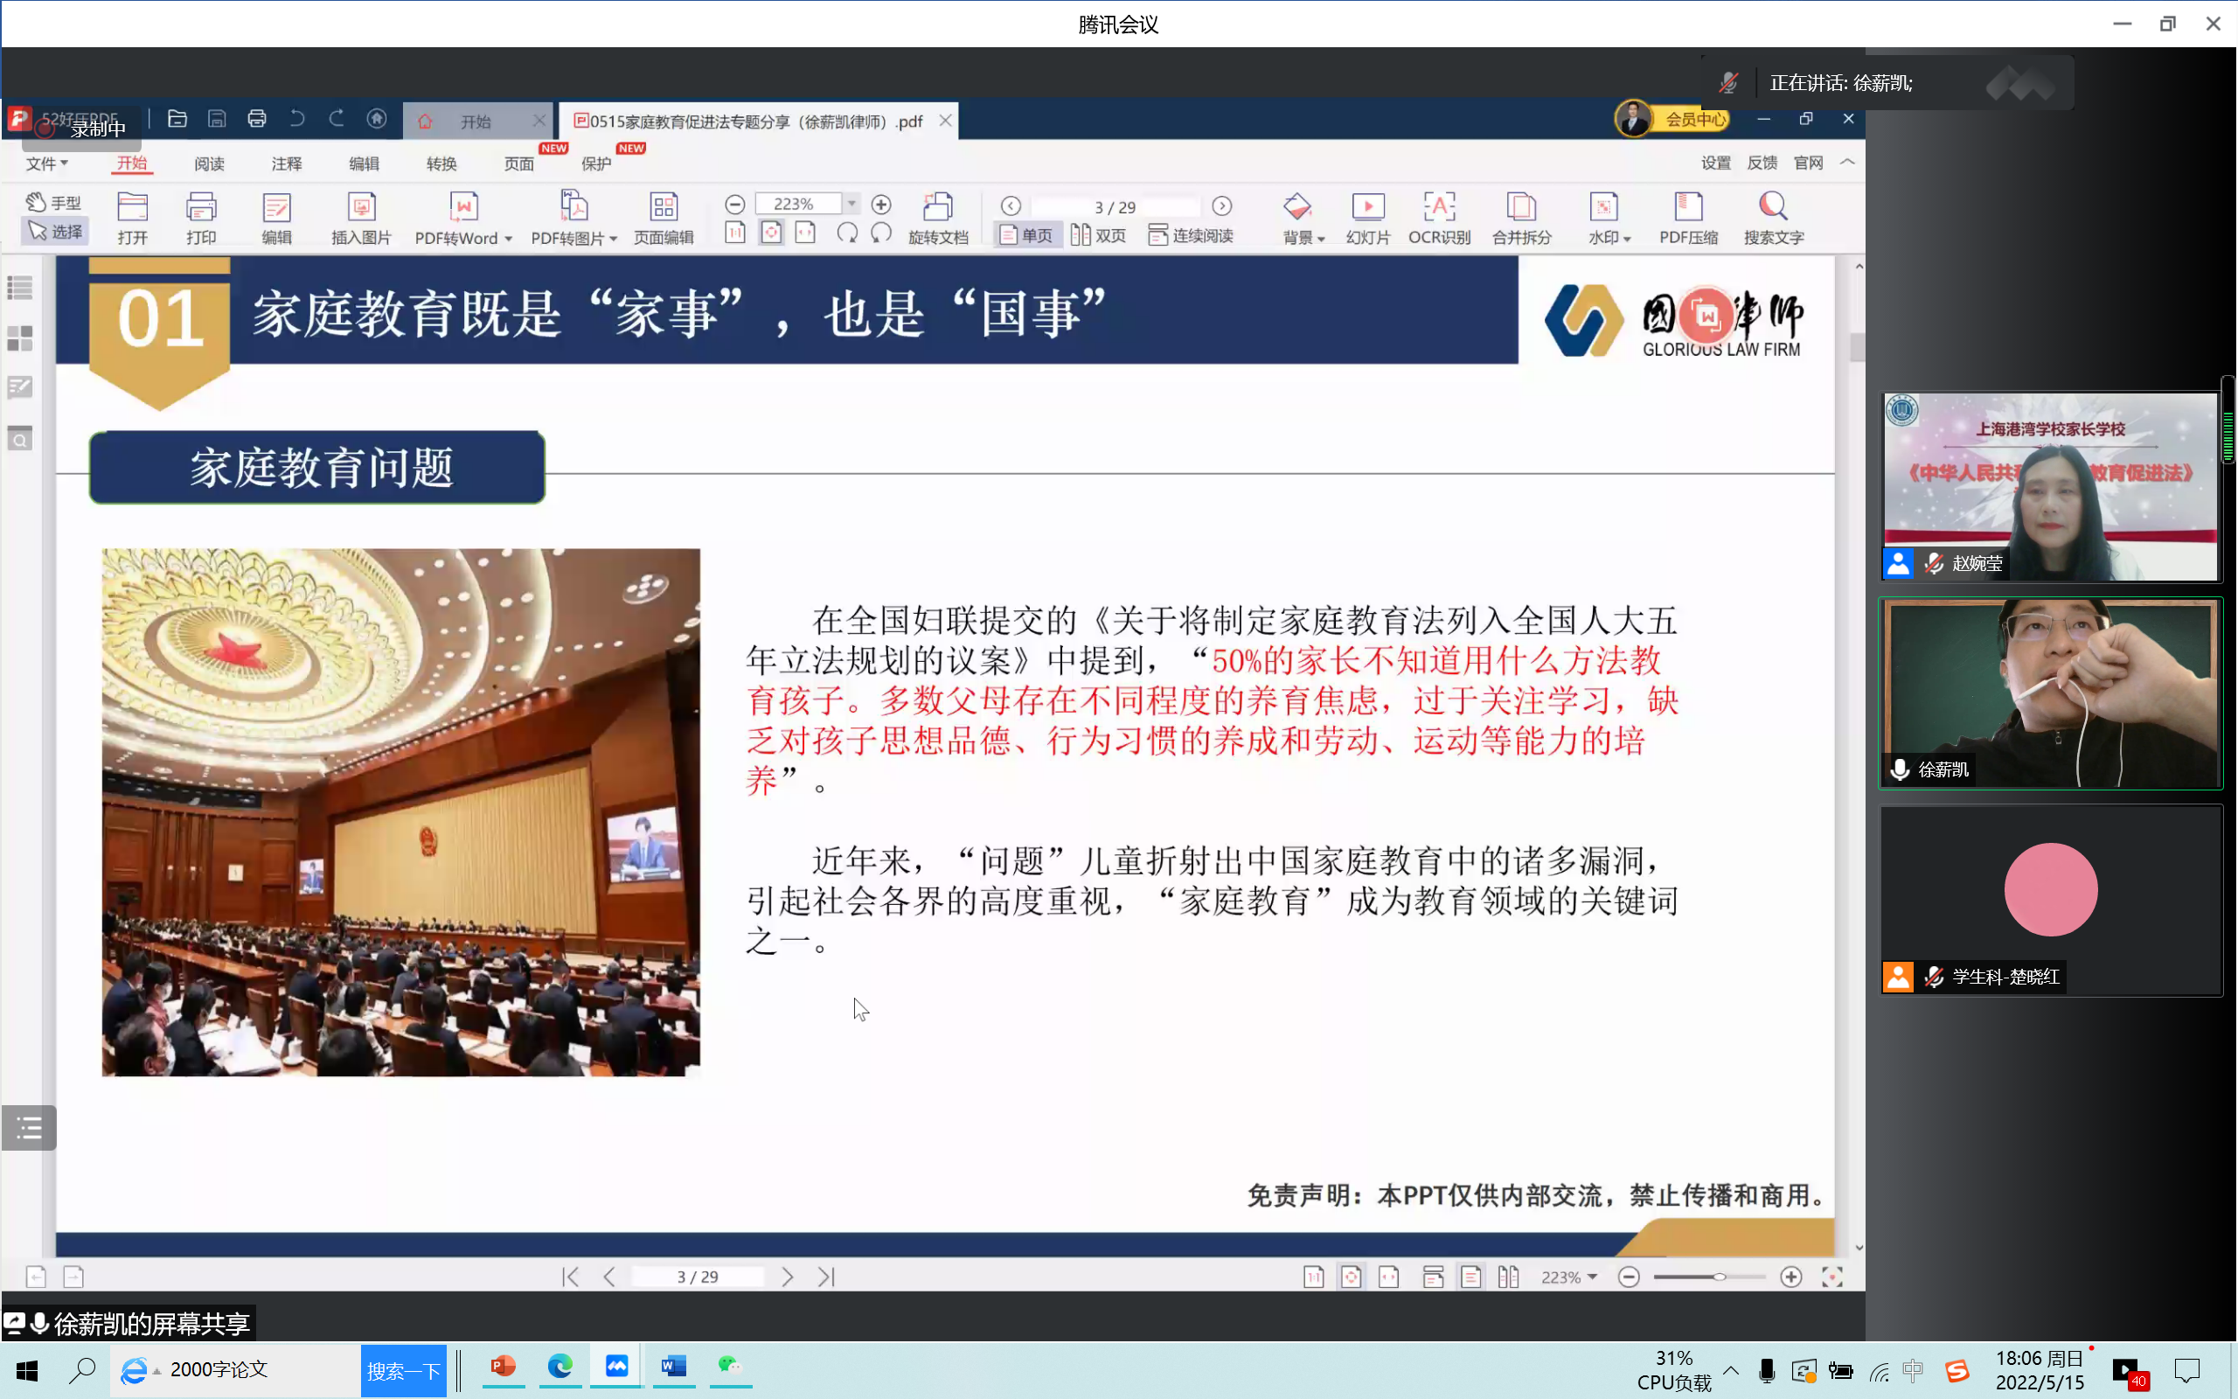
Task: Switch to the 注释 ribbon tab
Action: (287, 164)
